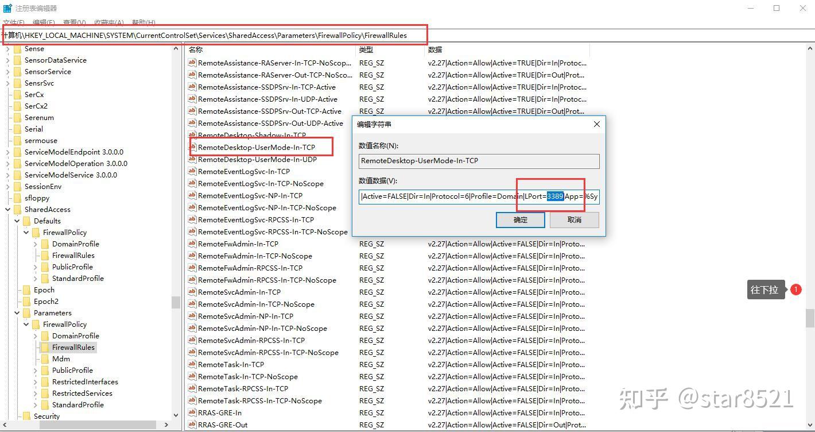Close the Edit String dialog with X
The image size is (815, 432).
pos(596,124)
